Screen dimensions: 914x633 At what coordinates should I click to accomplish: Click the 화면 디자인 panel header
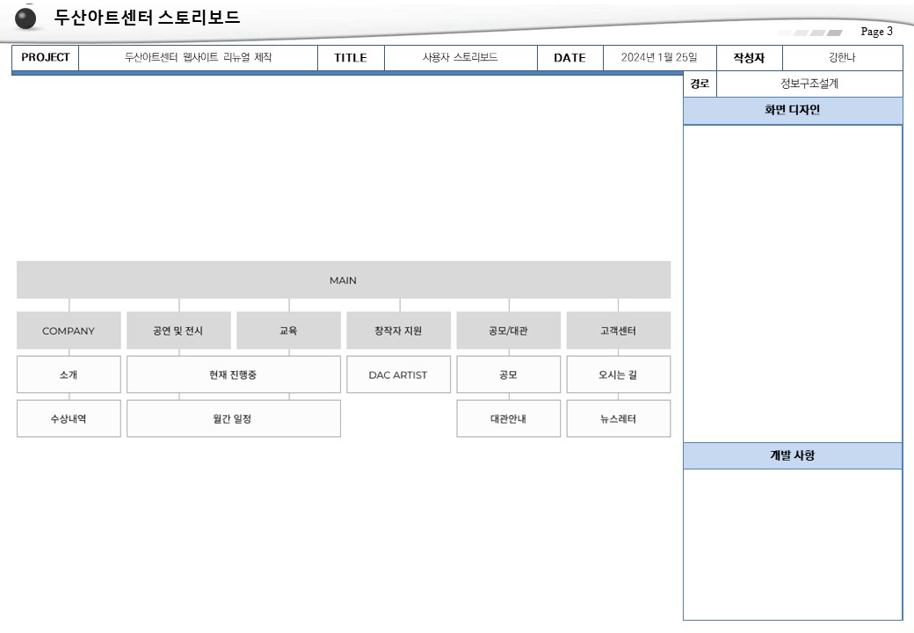click(793, 111)
